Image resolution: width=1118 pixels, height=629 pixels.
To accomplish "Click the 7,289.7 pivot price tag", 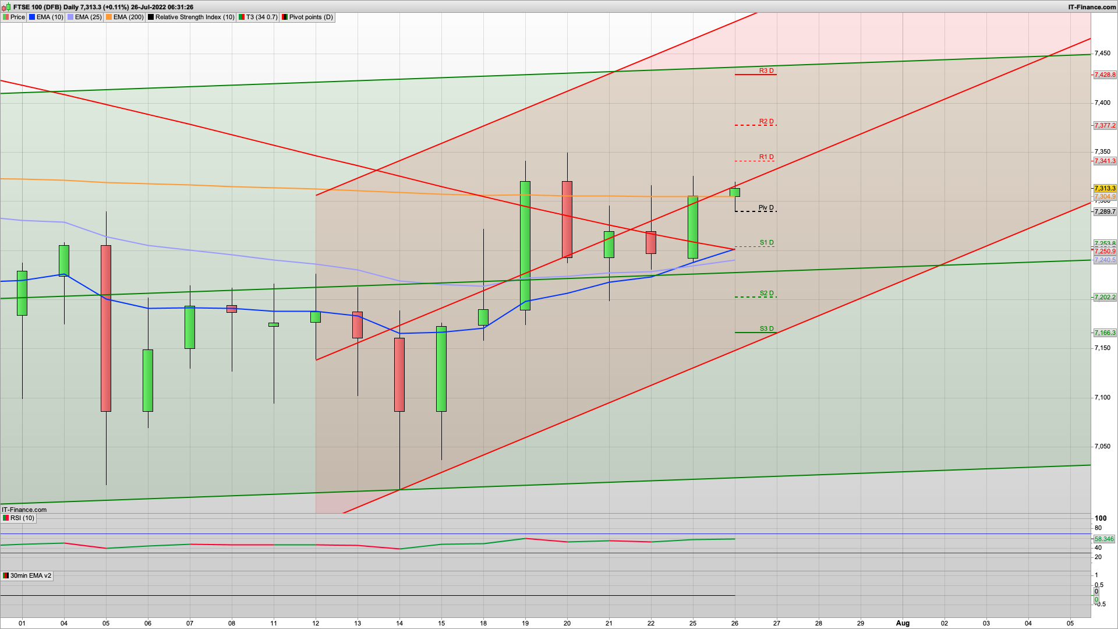I will [x=1105, y=211].
